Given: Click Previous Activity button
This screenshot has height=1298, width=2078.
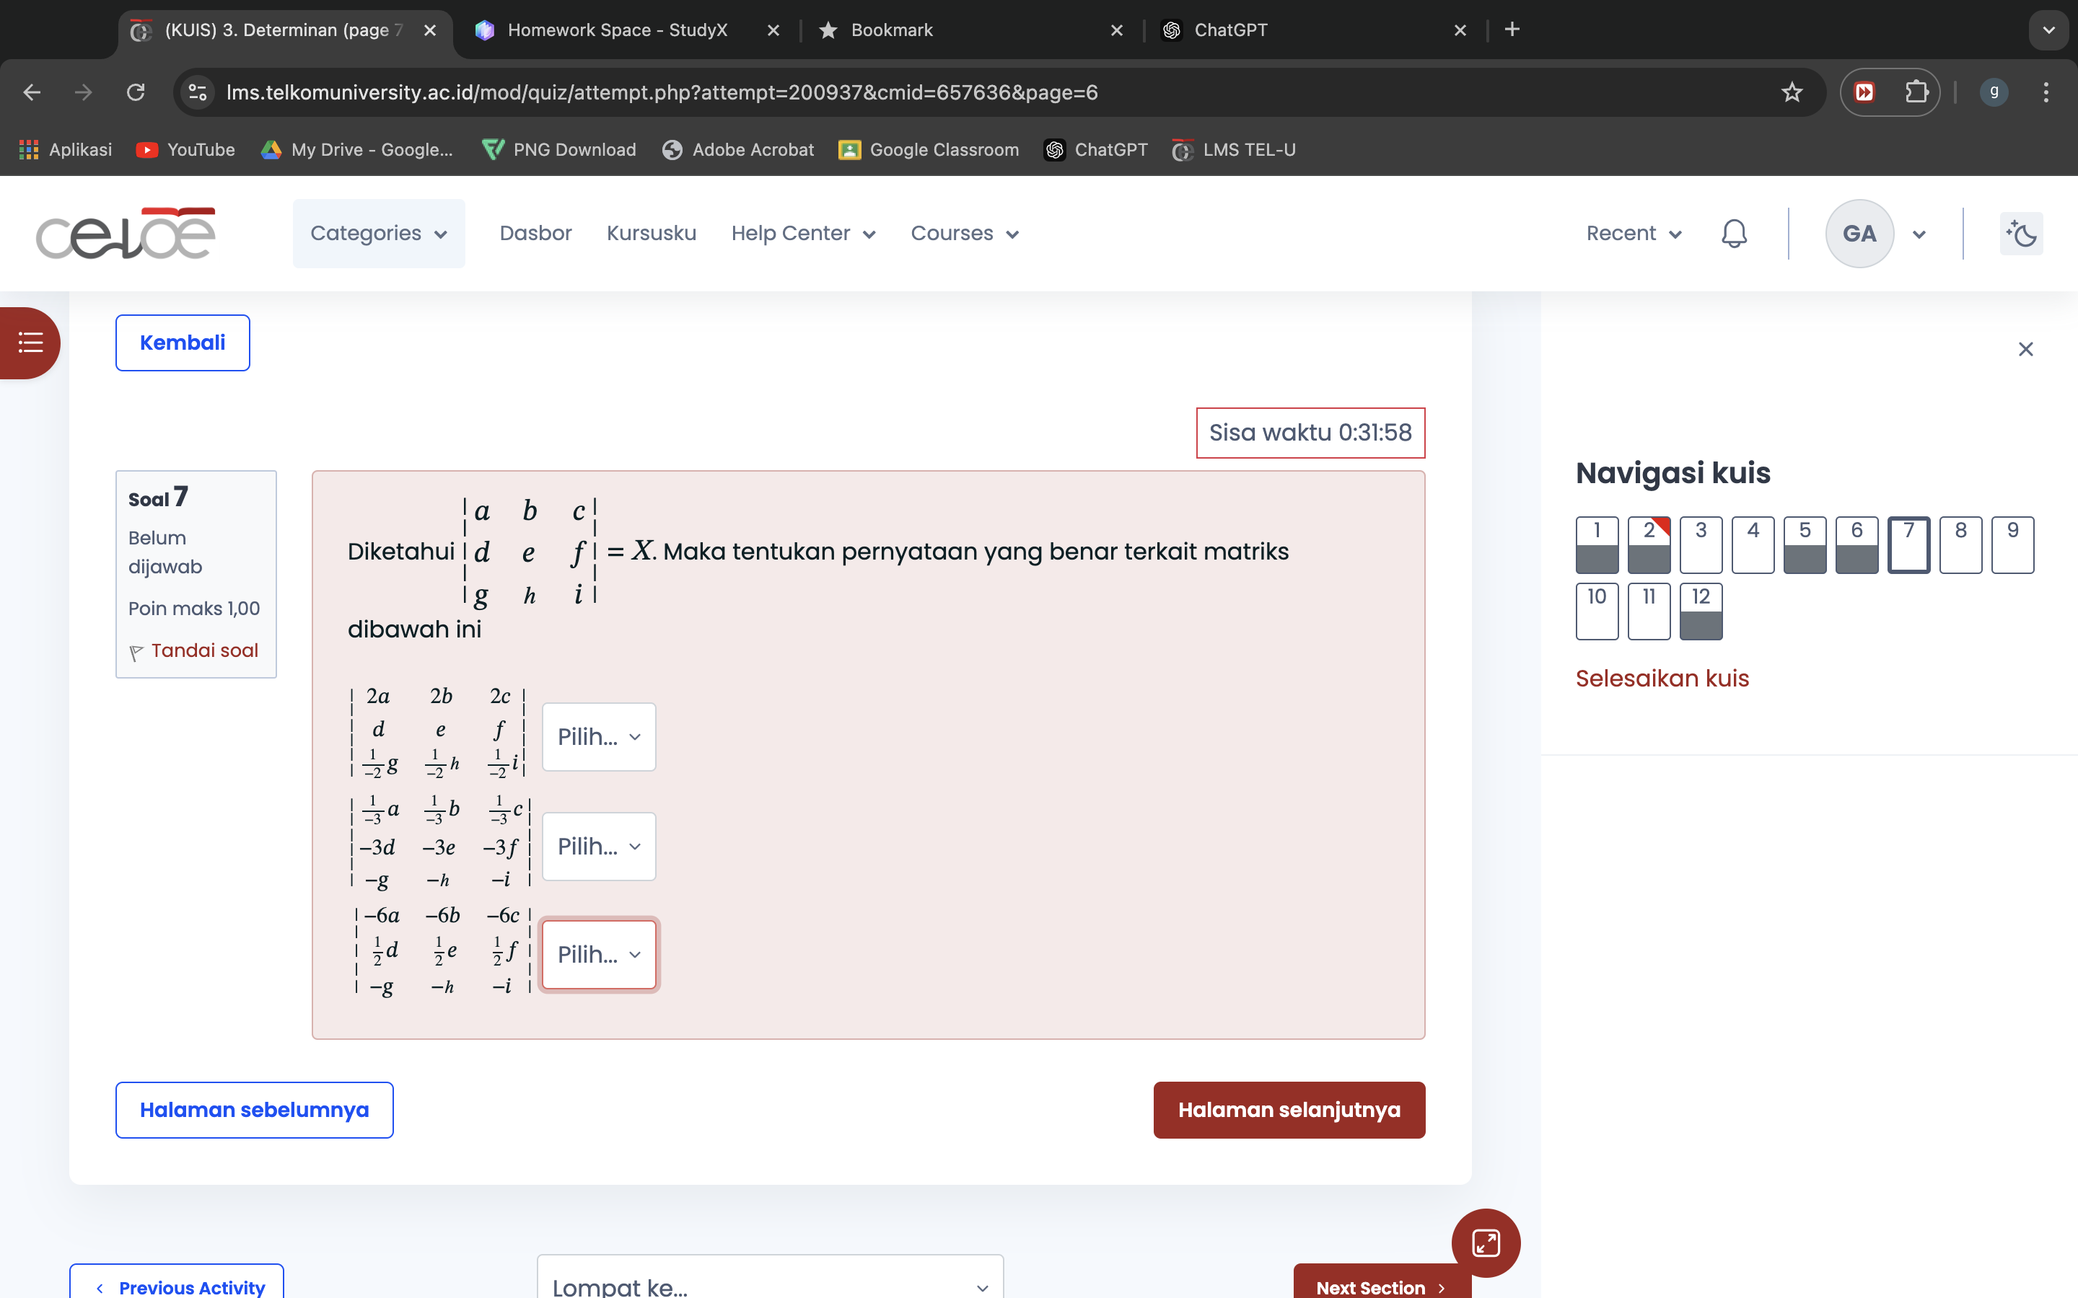Looking at the screenshot, I should 177,1281.
